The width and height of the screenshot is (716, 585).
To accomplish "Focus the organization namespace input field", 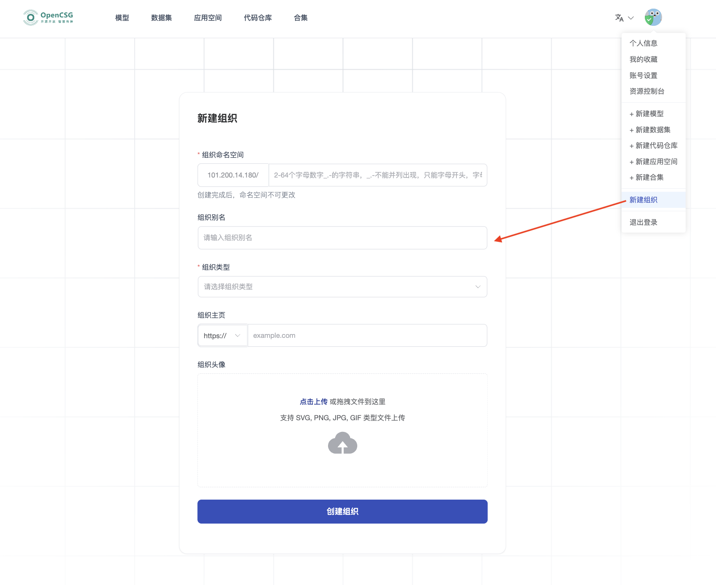I will point(377,175).
